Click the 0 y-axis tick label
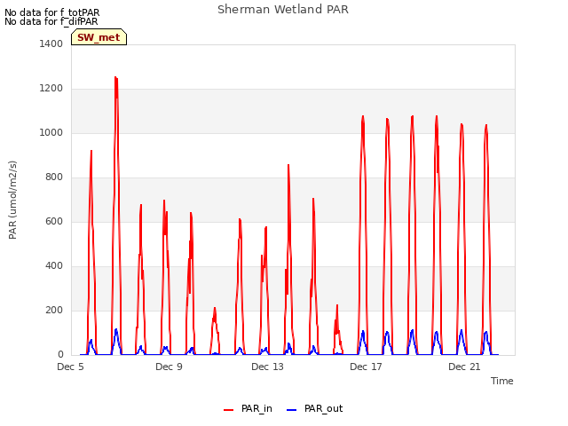 tap(60, 355)
